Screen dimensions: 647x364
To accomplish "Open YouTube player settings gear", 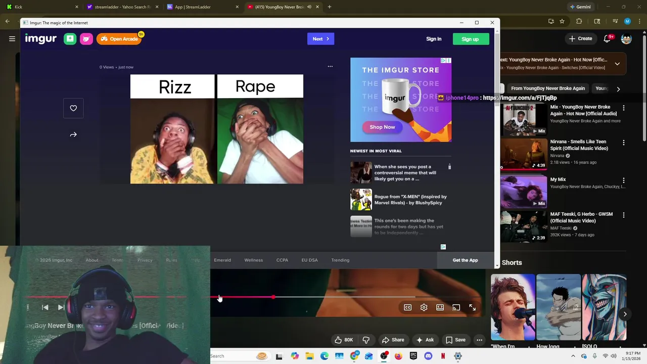I will pos(424,307).
